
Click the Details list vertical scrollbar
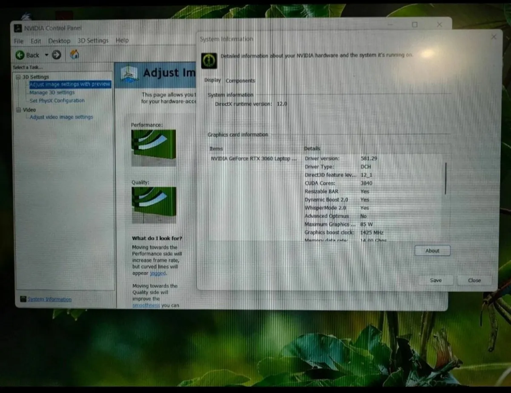(x=445, y=178)
